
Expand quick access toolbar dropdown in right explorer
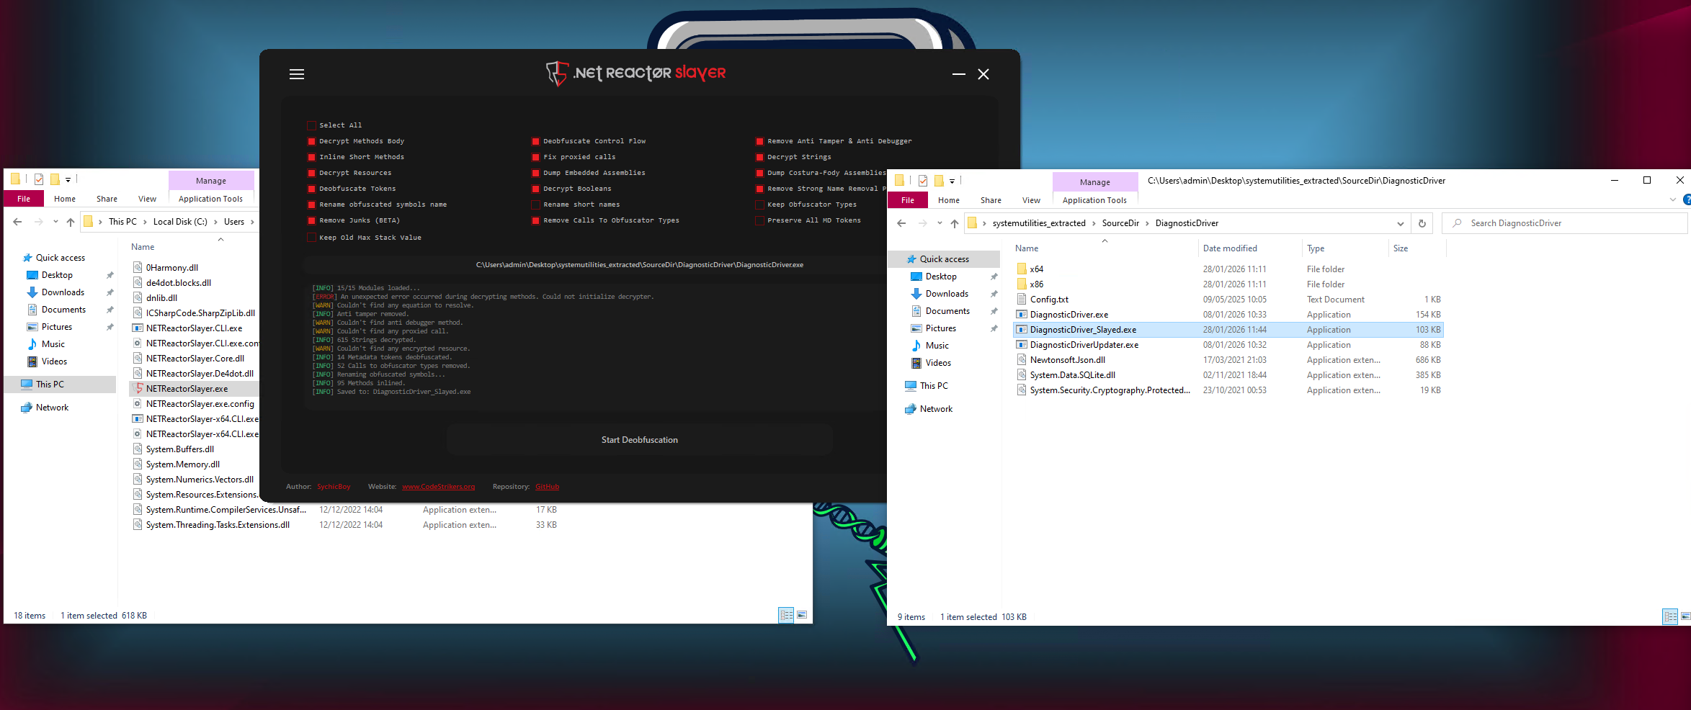point(952,181)
